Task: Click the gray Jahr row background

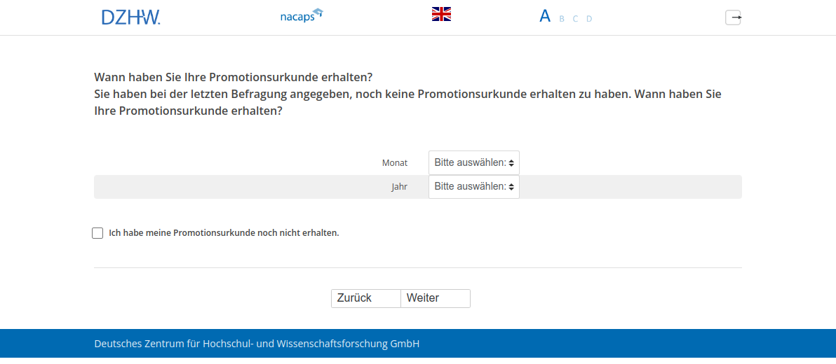Action: [x=631, y=187]
